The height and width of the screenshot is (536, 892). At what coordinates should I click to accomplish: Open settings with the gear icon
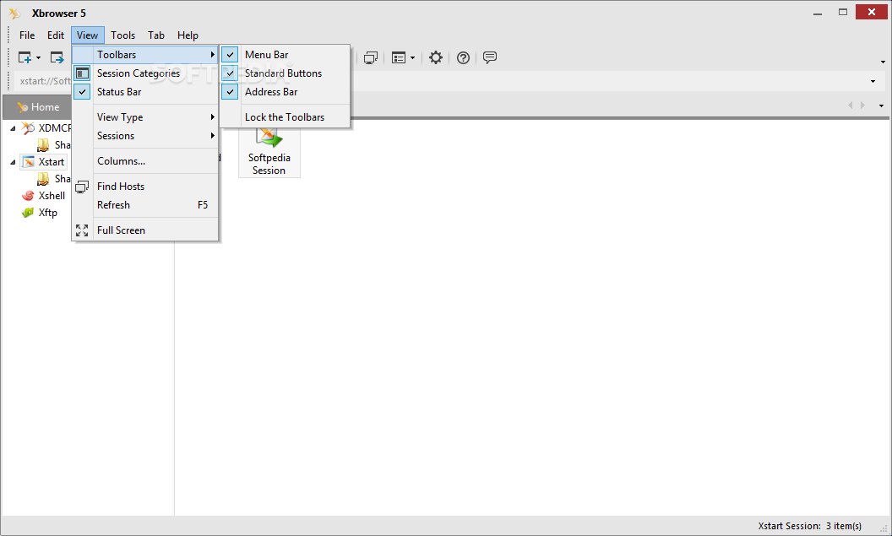tap(436, 57)
